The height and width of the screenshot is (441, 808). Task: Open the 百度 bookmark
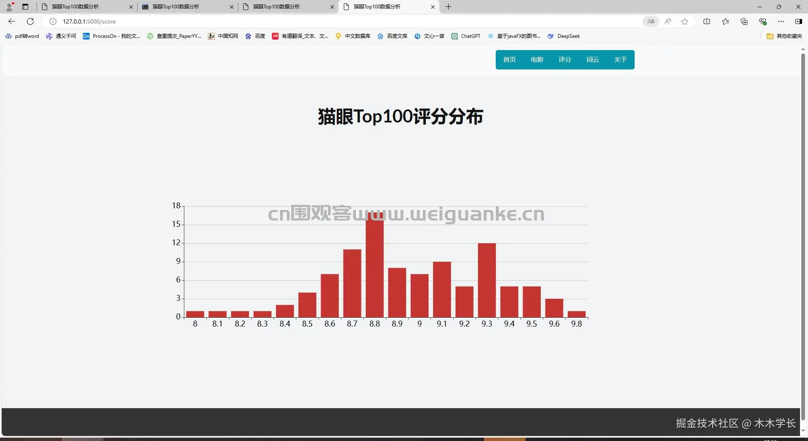point(255,36)
